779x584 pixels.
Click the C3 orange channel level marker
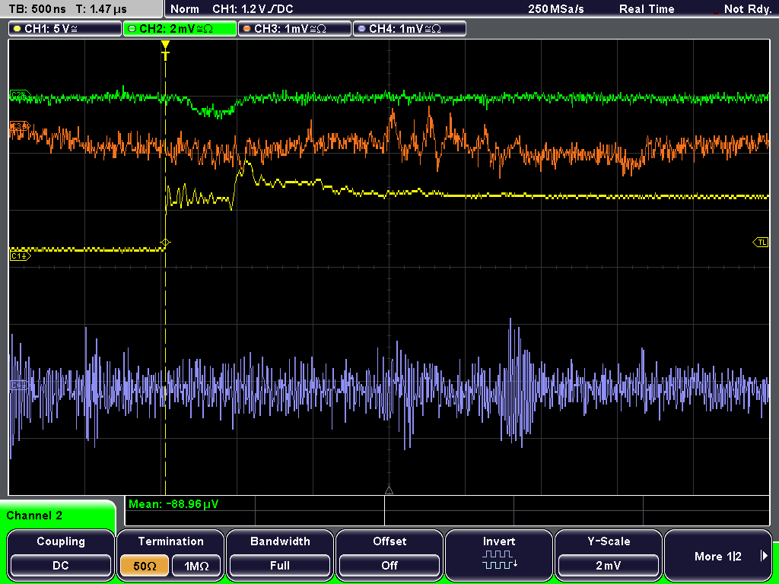(19, 127)
